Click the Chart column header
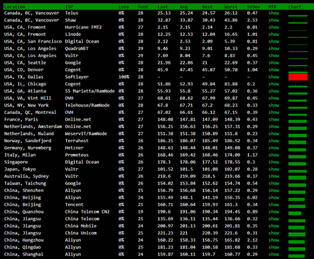 click(294, 7)
